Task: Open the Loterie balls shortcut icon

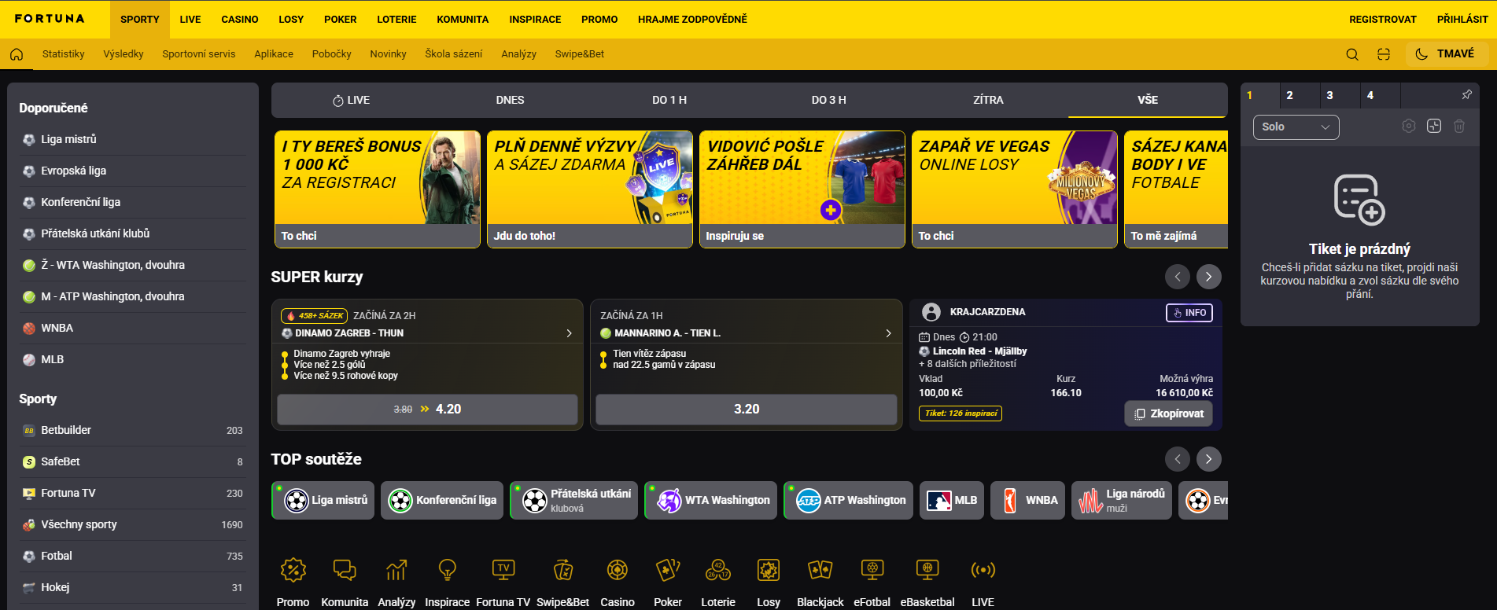Action: [x=718, y=570]
